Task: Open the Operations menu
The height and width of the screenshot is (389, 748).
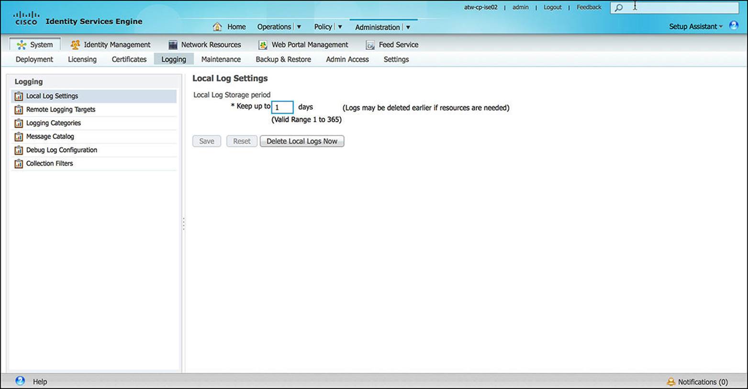Action: 274,27
